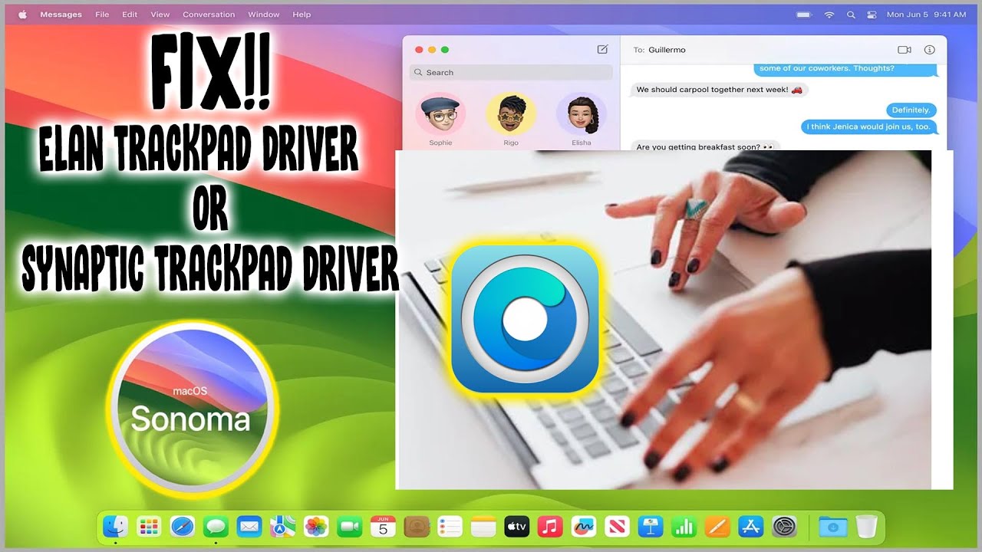Open Spotlight search in the menu bar
The width and height of the screenshot is (982, 552).
coord(850,14)
